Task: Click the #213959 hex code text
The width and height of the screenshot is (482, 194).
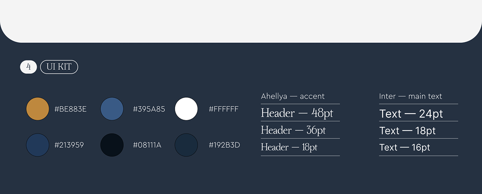Action: pyautogui.click(x=69, y=145)
